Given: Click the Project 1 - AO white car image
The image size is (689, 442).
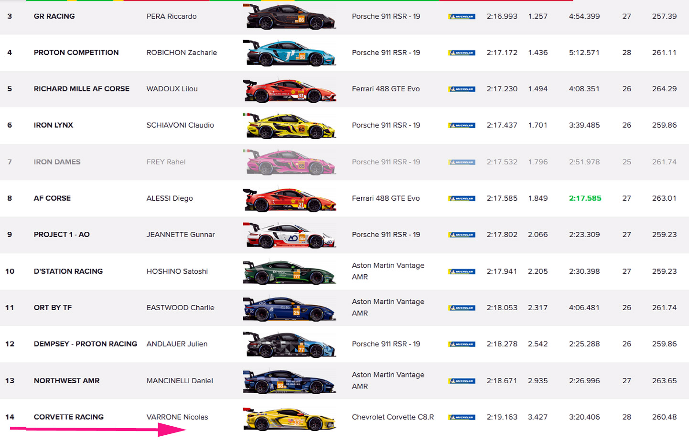Looking at the screenshot, I should point(290,235).
